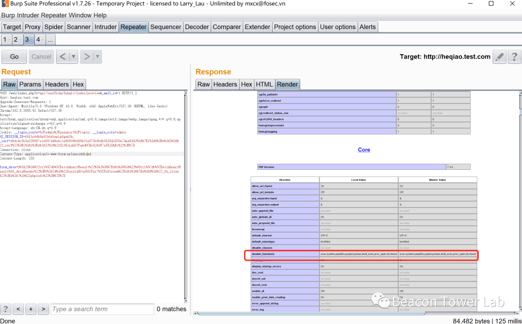This screenshot has height=324, width=522.
Task: Click the Local Value column header
Action: pyautogui.click(x=359, y=180)
